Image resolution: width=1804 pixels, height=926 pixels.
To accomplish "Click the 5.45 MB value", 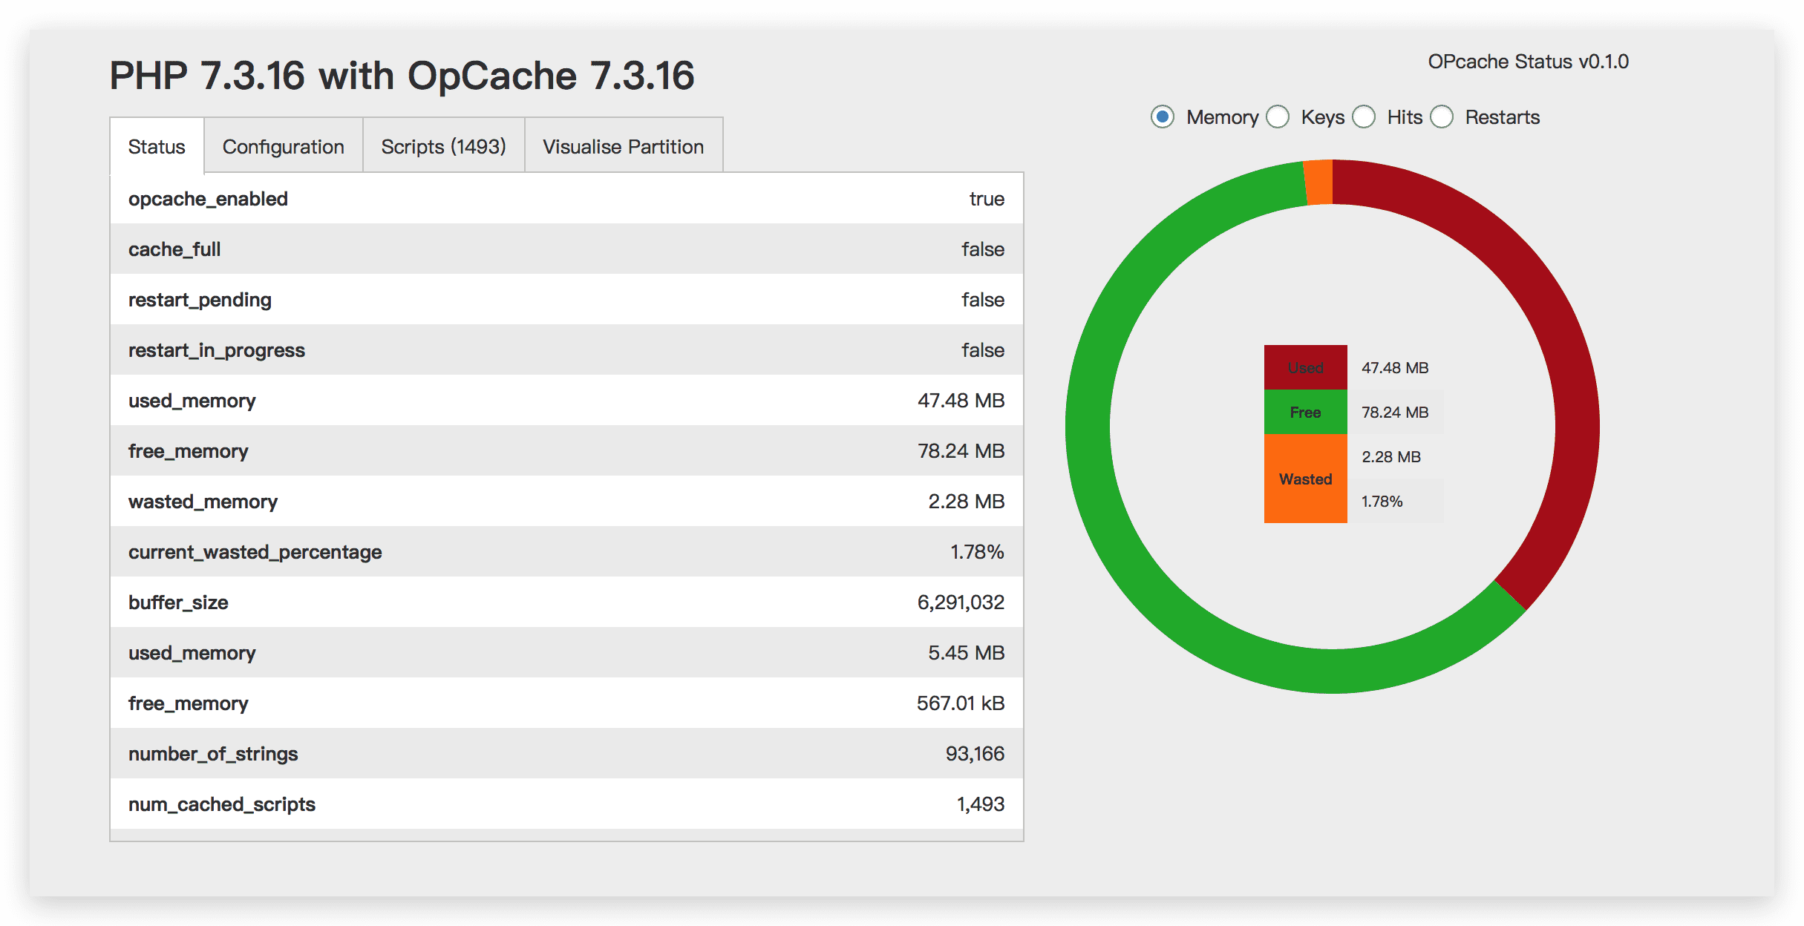I will (x=966, y=653).
